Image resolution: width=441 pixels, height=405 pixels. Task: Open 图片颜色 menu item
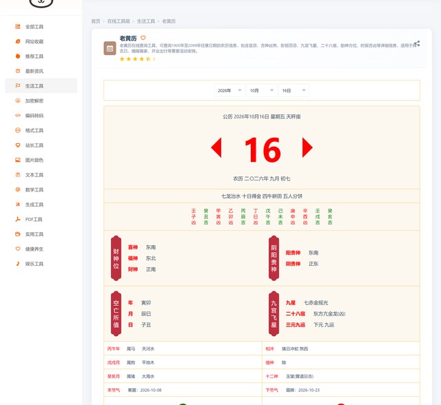(x=41, y=160)
